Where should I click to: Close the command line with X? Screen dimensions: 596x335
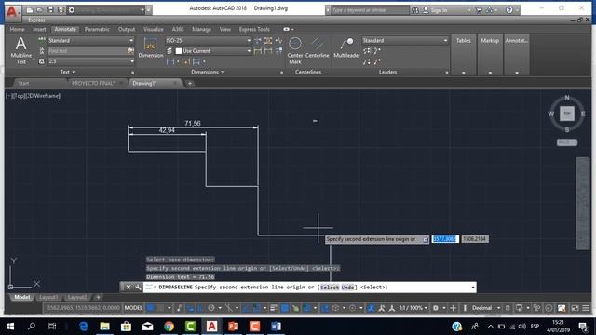click(129, 288)
